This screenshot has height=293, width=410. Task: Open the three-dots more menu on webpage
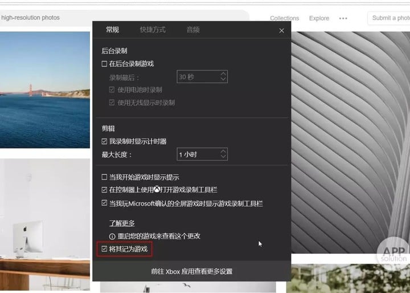pyautogui.click(x=343, y=18)
